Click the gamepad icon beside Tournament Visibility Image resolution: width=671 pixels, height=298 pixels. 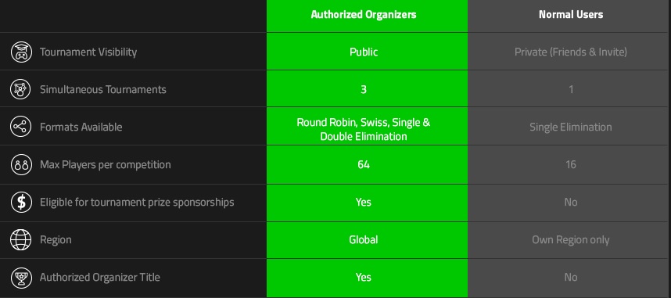point(21,52)
